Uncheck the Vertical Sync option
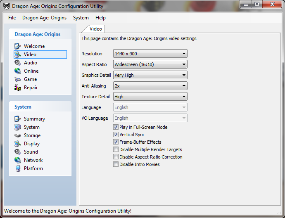Viewport: 285px width, 218px height. (116, 135)
